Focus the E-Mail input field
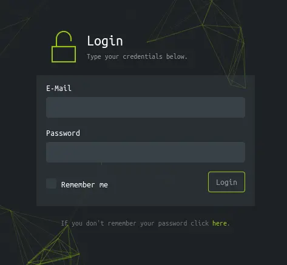This screenshot has width=287, height=265. 146,107
